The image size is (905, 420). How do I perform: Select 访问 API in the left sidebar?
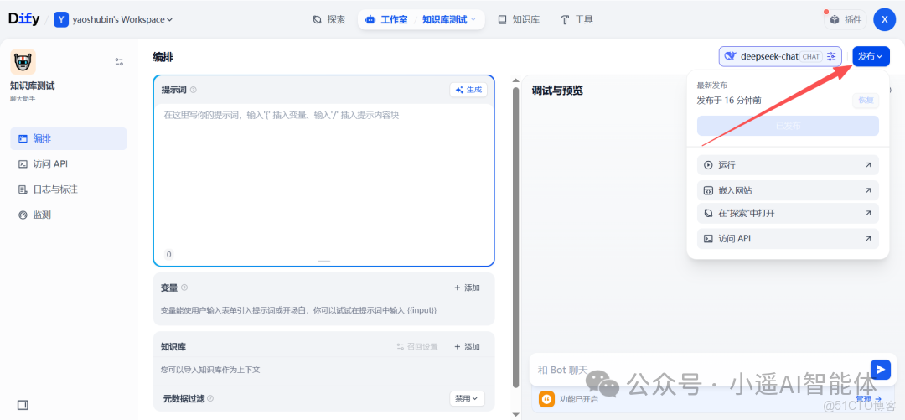point(68,164)
